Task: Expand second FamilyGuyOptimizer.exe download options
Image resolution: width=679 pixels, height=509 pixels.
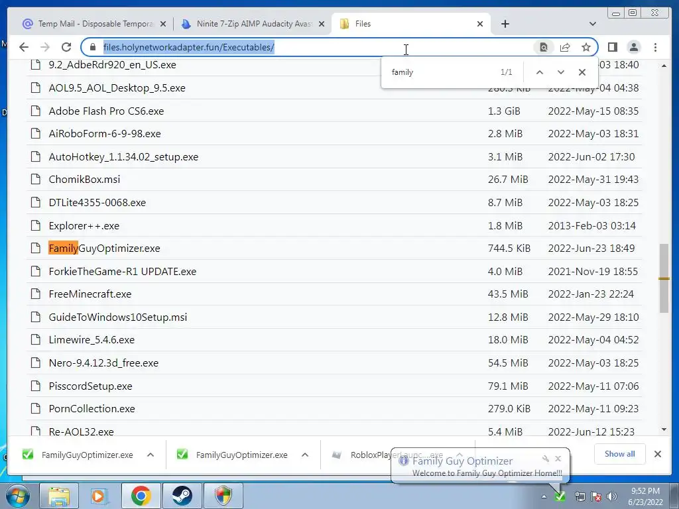Action: point(305,455)
